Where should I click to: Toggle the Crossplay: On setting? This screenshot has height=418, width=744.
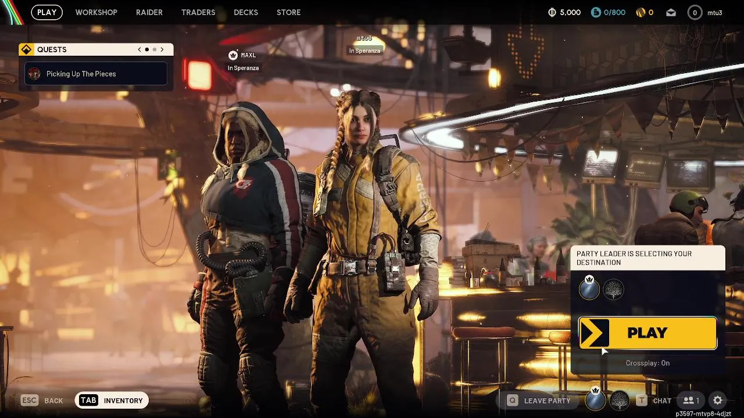pyautogui.click(x=648, y=363)
